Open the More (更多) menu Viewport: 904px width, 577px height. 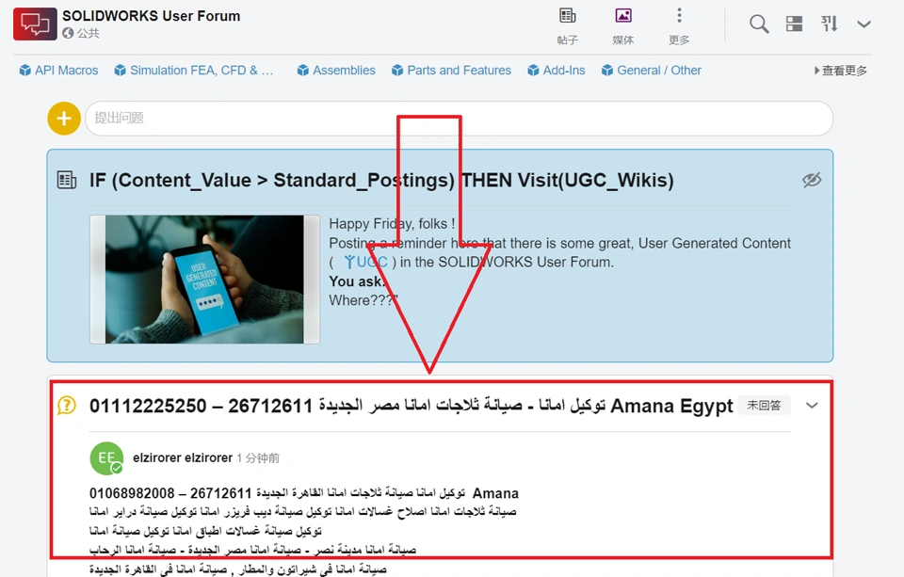coord(679,26)
